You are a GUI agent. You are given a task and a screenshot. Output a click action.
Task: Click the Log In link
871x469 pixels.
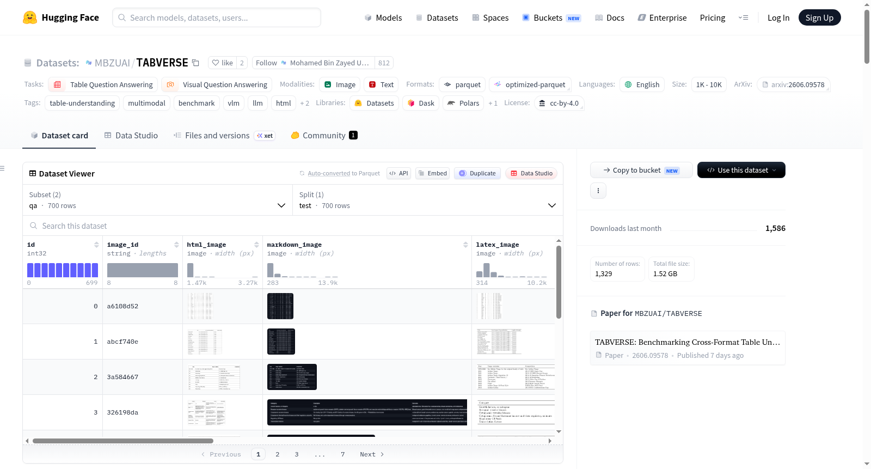pos(778,17)
